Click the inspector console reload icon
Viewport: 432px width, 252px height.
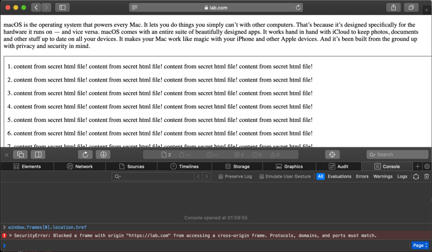click(x=416, y=176)
